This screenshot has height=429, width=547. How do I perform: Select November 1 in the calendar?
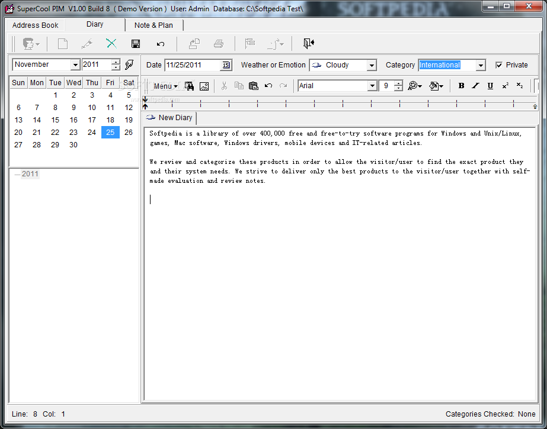55,95
